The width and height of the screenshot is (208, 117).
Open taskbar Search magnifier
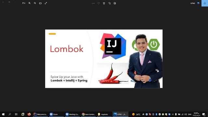pyautogui.click(x=10, y=114)
